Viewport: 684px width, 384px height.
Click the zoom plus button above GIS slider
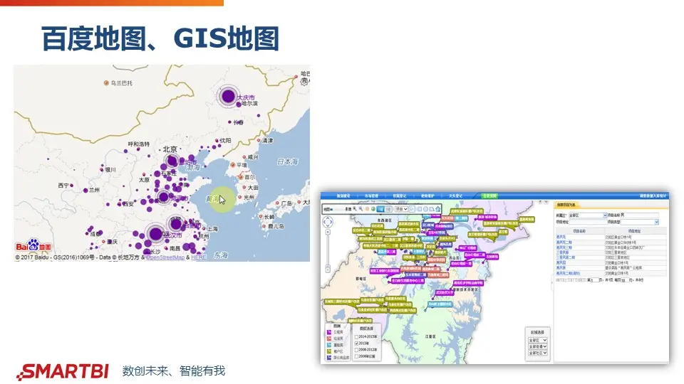click(x=328, y=233)
